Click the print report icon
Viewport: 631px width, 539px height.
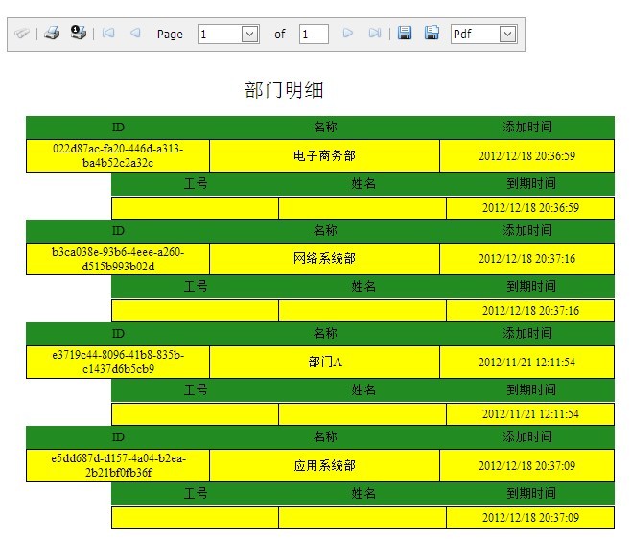coord(52,33)
